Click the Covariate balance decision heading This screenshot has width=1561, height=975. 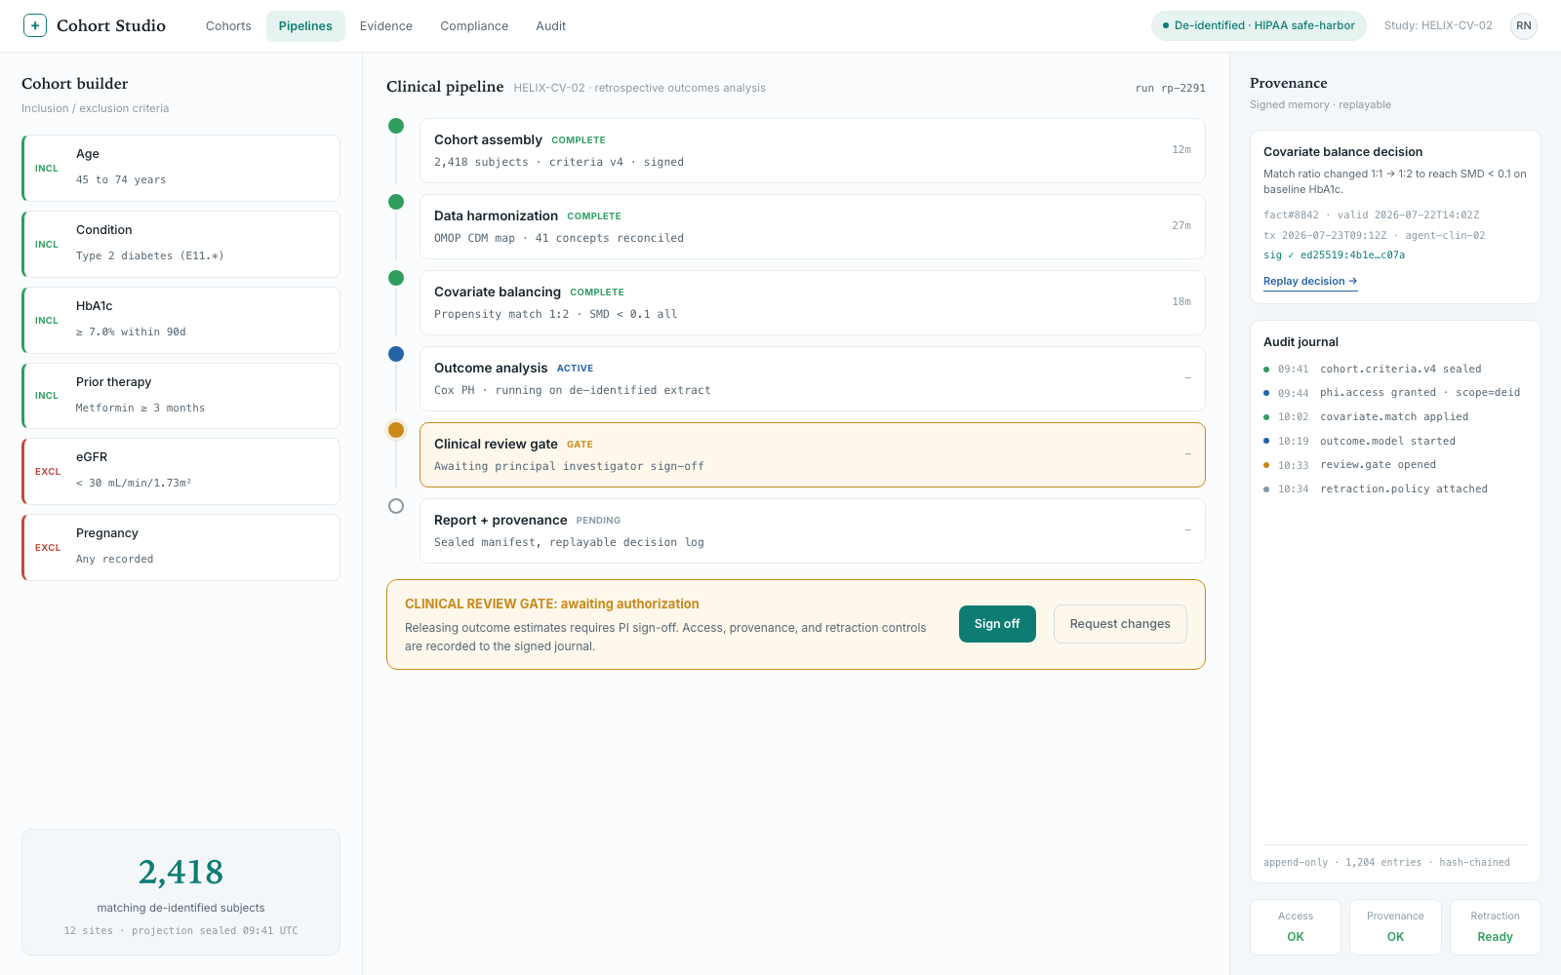[1342, 151]
